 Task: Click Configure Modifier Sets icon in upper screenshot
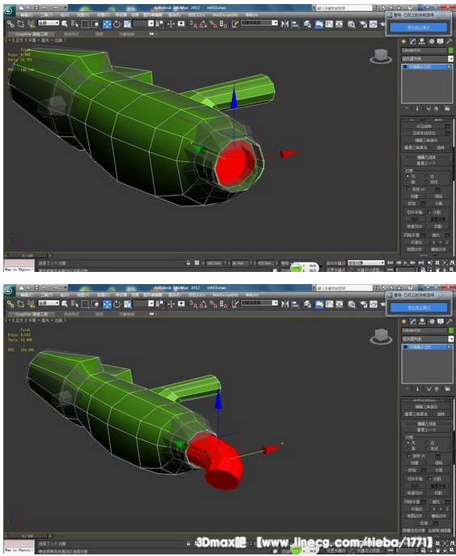(447, 109)
